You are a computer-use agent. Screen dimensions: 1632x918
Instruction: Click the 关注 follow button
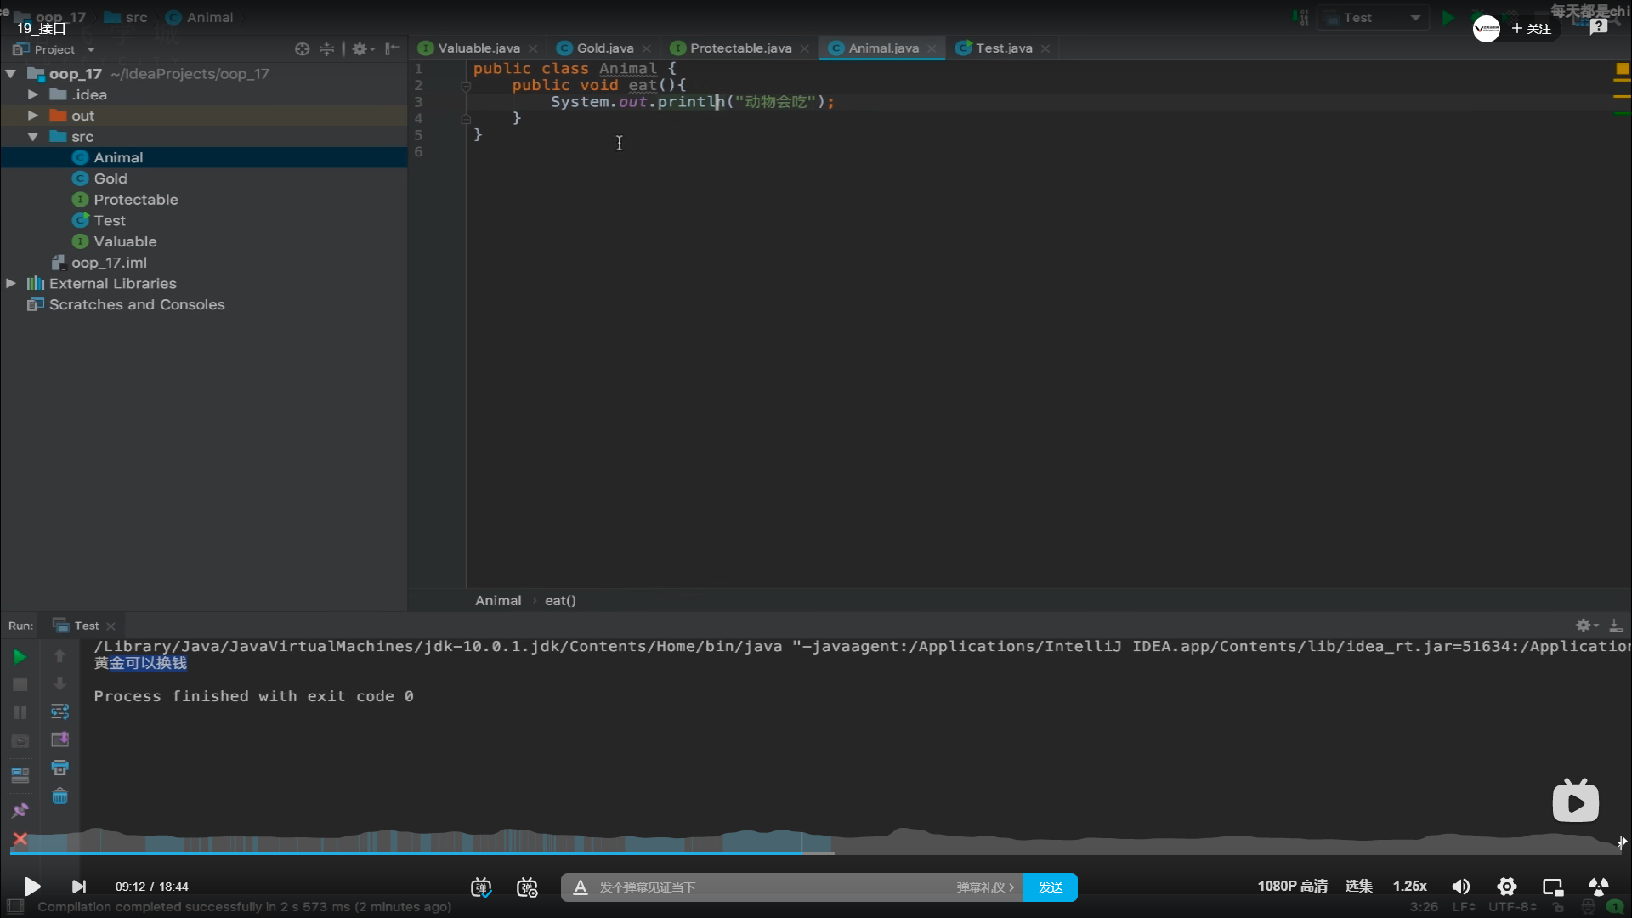1532,29
